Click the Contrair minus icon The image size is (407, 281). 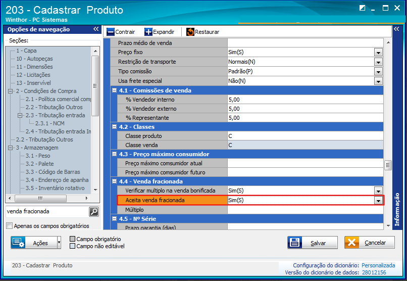(111, 32)
